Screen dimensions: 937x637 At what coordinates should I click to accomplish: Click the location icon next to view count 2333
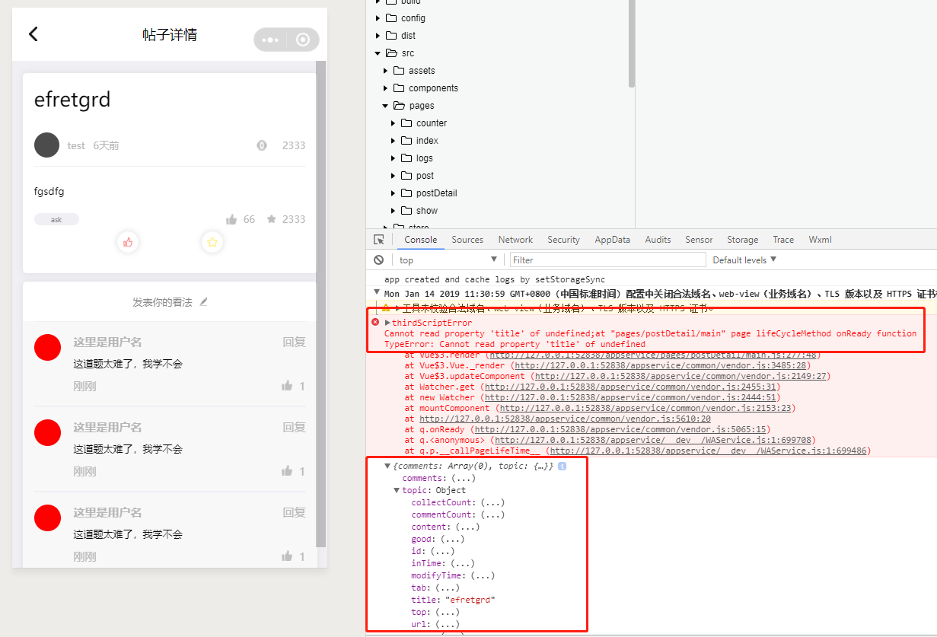pyautogui.click(x=262, y=145)
